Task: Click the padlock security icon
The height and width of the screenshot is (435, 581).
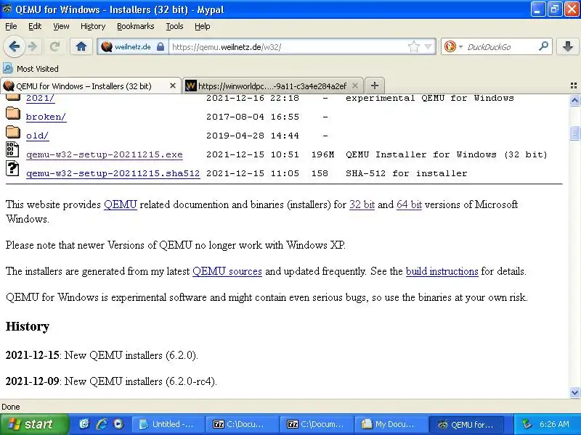Action: coord(161,46)
